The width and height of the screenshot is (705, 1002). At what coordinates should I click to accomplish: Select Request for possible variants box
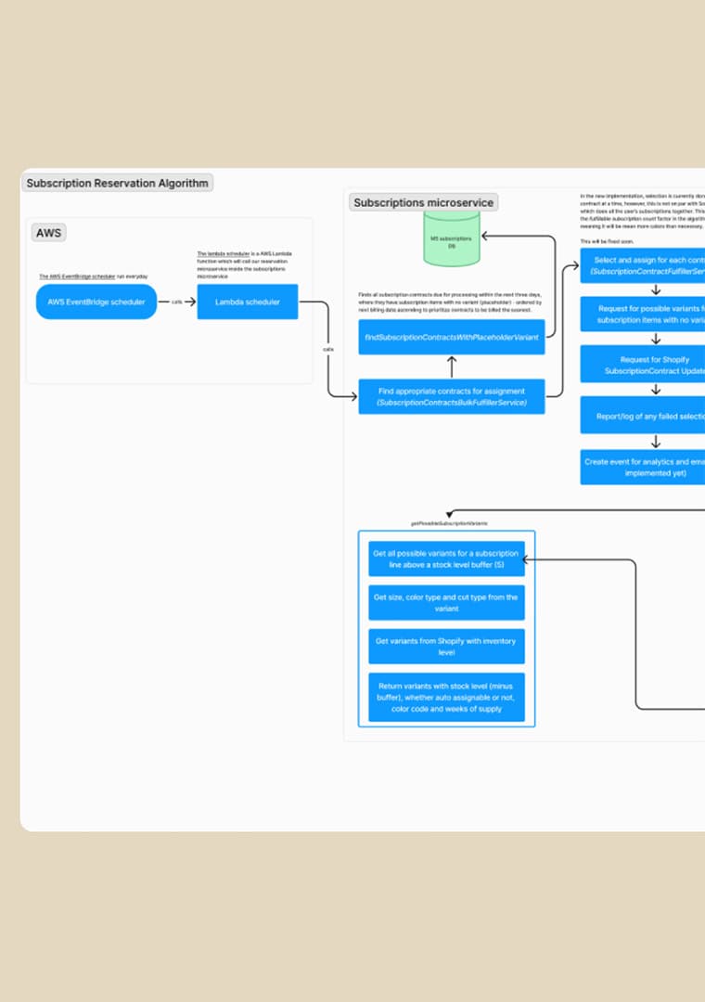click(x=642, y=314)
